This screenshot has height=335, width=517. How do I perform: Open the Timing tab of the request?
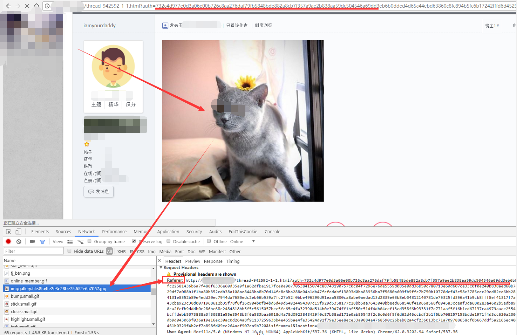click(233, 261)
